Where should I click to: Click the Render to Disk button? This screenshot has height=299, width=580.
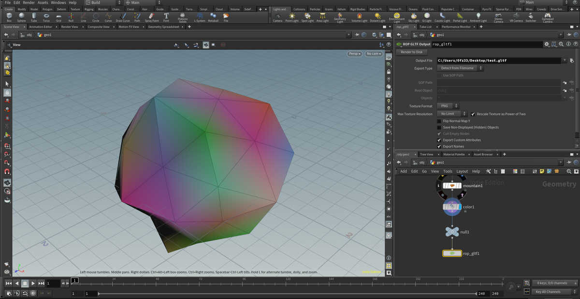[411, 52]
